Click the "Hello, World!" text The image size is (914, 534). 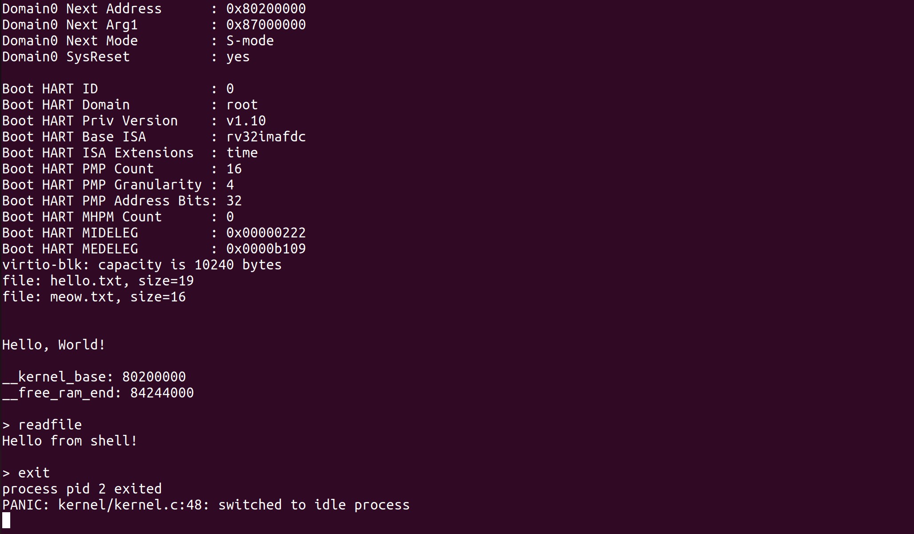[x=54, y=345]
